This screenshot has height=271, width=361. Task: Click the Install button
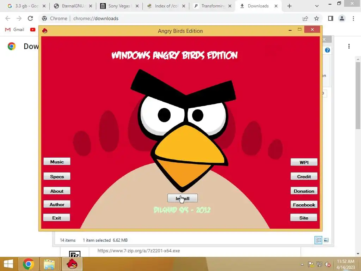coord(182,198)
